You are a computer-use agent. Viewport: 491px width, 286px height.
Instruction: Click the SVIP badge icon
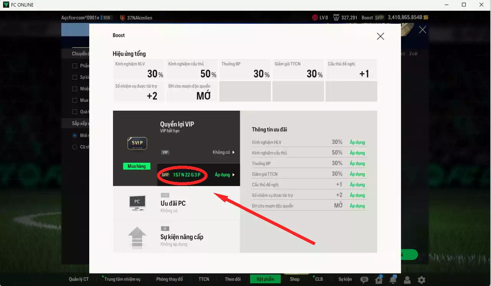tap(137, 143)
